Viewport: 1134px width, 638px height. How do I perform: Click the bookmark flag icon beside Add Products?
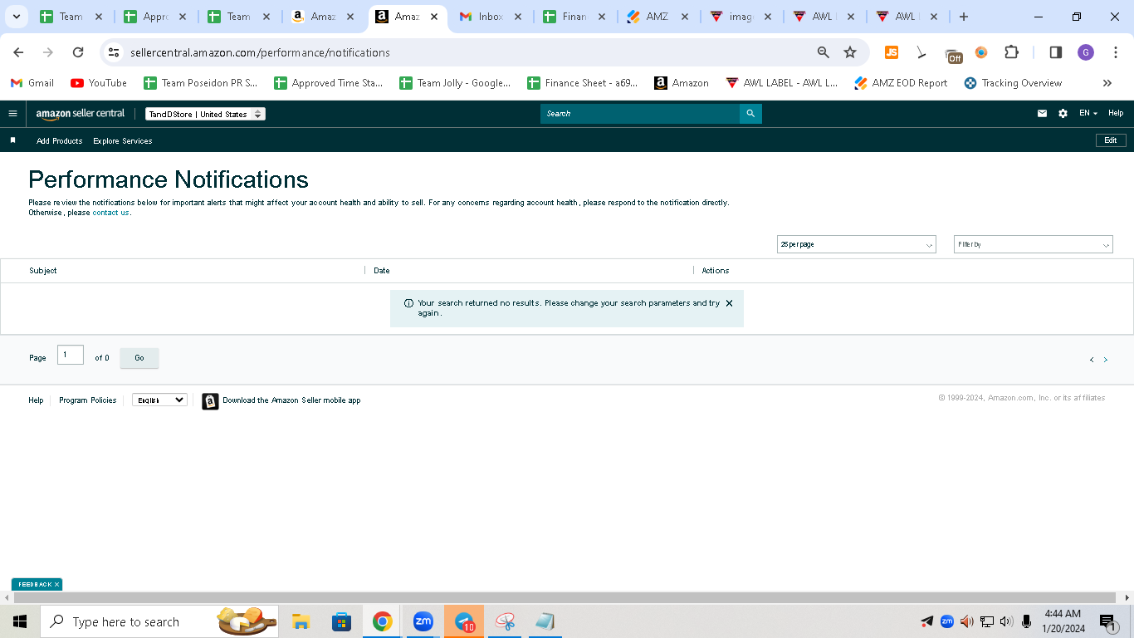click(12, 140)
